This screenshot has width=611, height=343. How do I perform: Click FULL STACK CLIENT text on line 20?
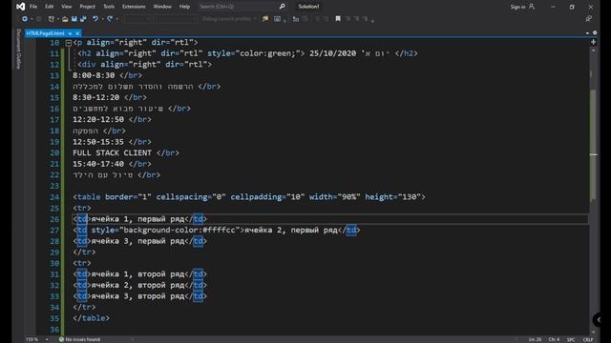click(x=113, y=152)
